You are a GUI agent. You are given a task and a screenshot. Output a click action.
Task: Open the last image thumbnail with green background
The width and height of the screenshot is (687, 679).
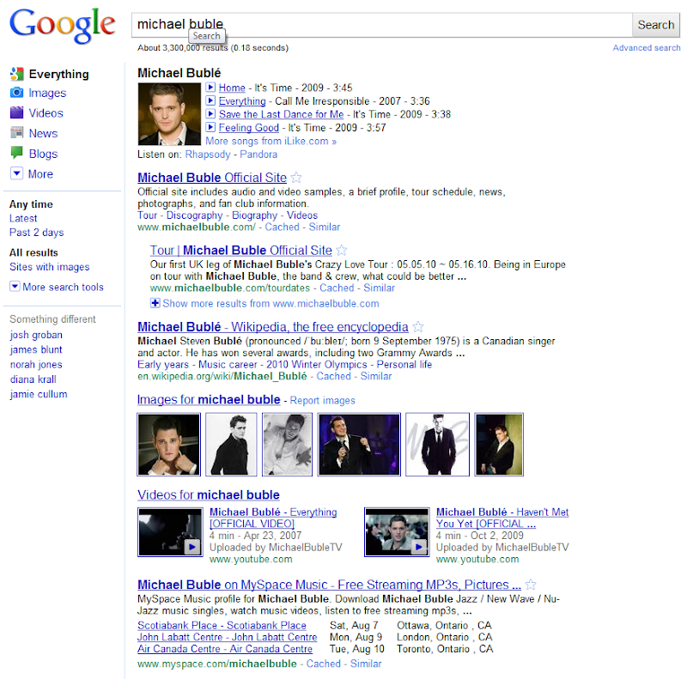point(499,444)
